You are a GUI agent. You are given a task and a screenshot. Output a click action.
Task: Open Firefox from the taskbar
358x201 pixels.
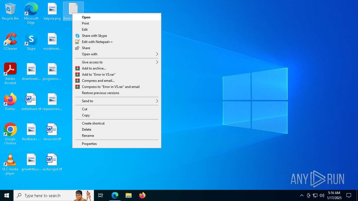(x=142, y=195)
